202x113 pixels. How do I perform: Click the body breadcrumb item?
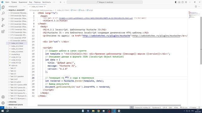82,10
